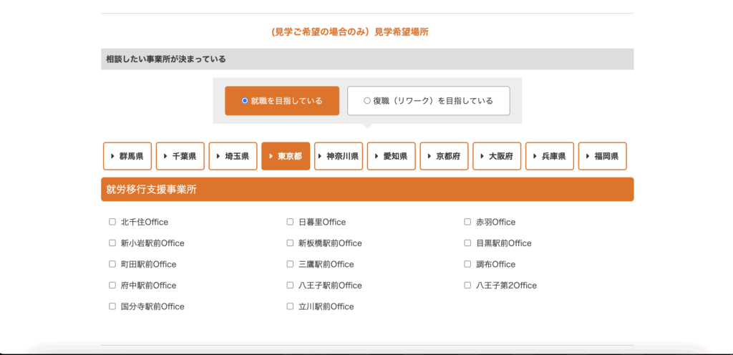Click the 就労移行支援事業所 orange header
Screen dimensions: 733x355
[x=367, y=189]
